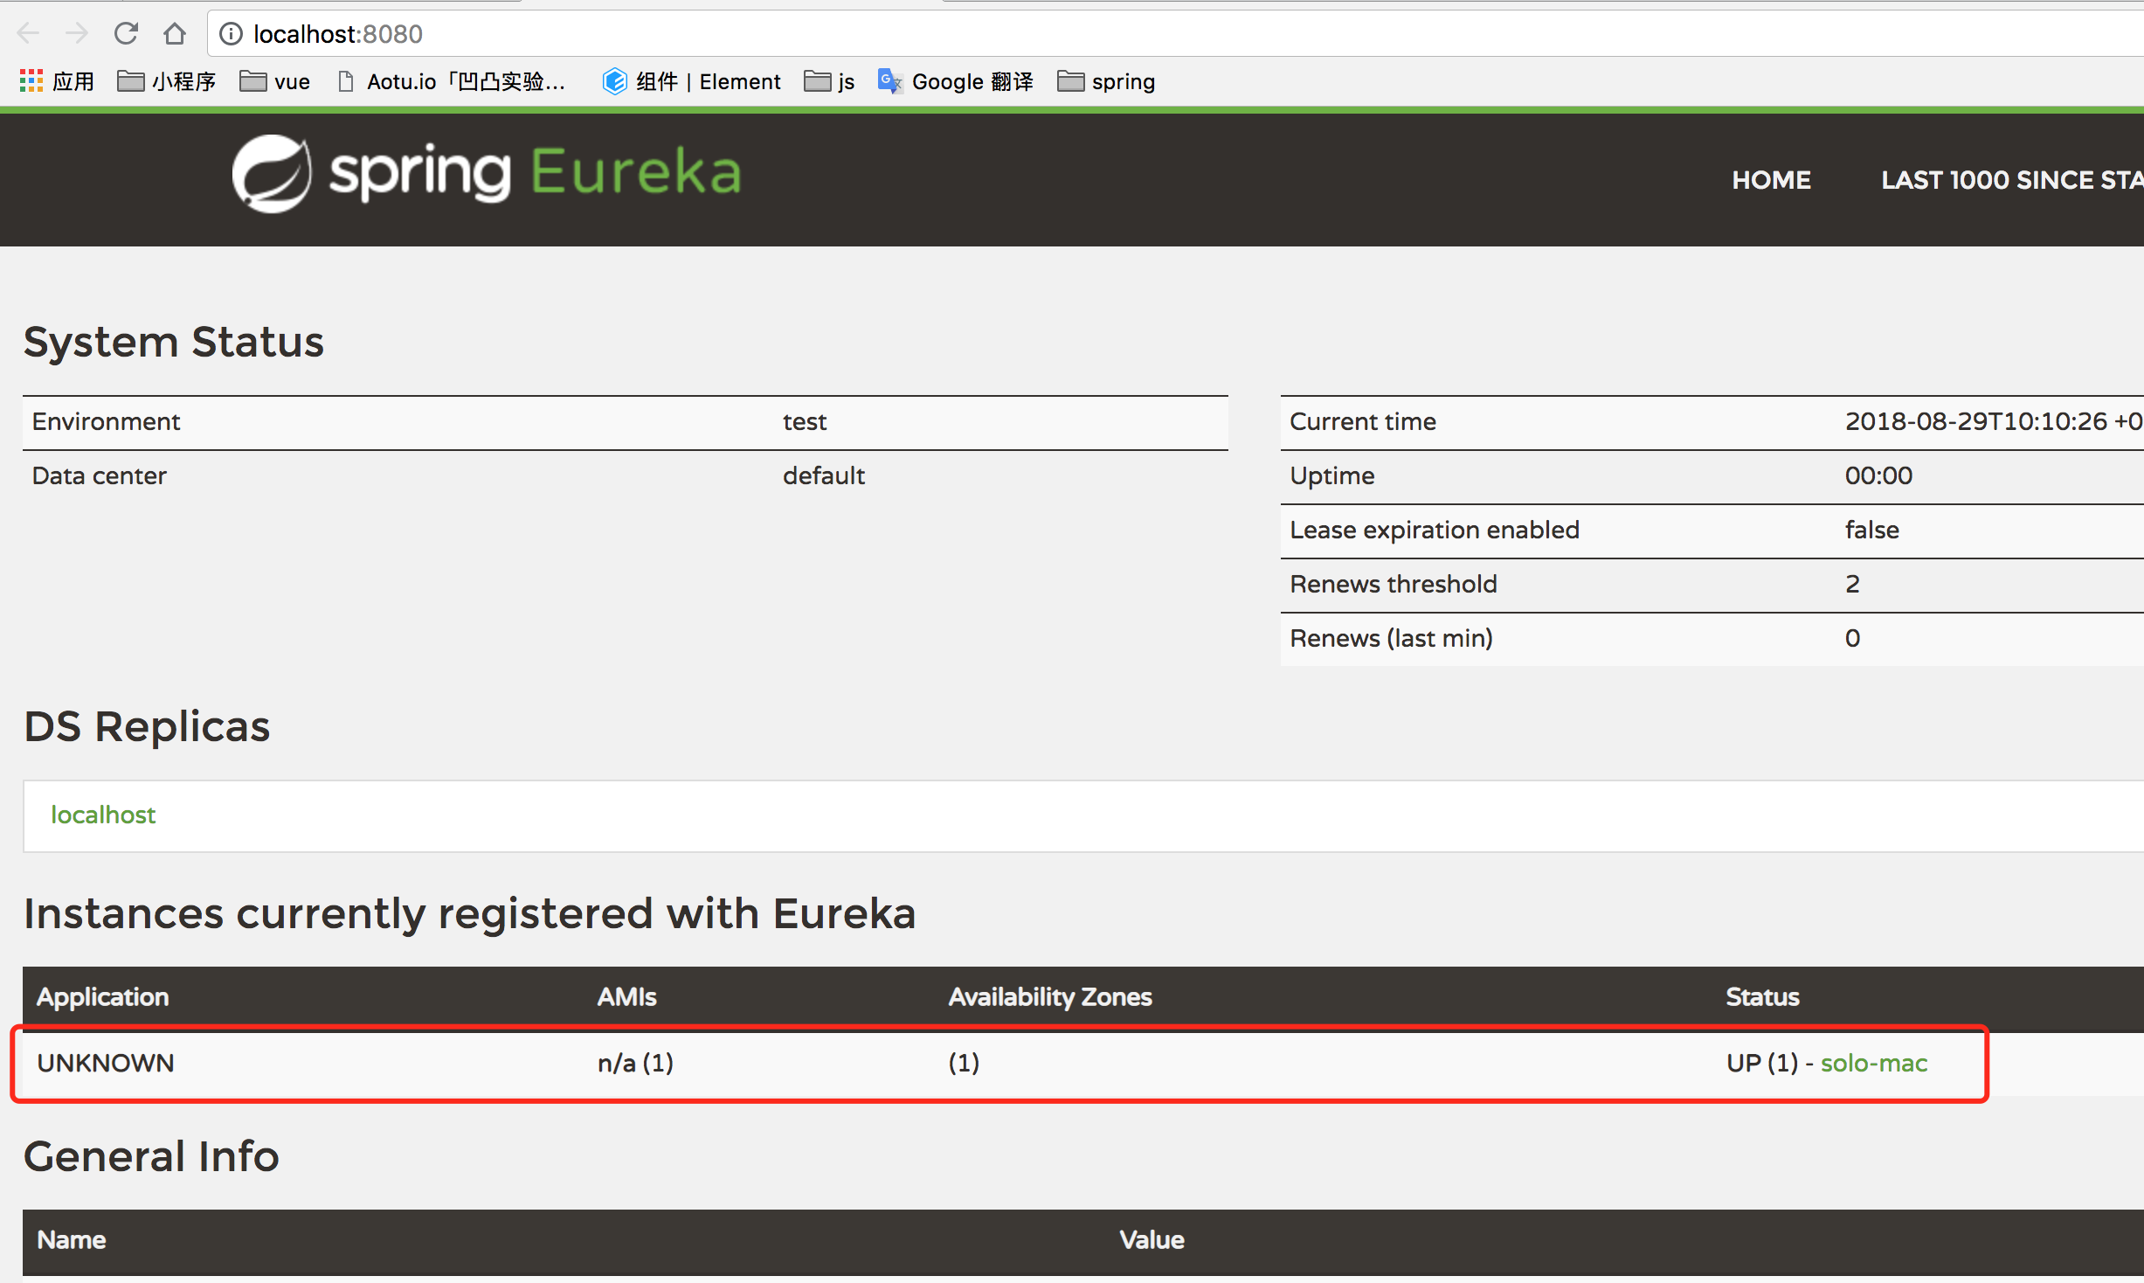
Task: Expand the js bookmark folder
Action: click(x=829, y=81)
